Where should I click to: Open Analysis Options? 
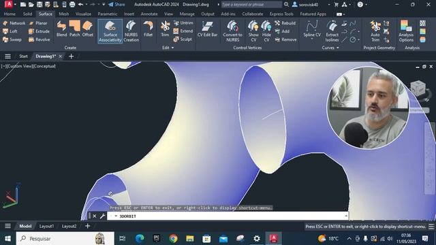pos(406,31)
